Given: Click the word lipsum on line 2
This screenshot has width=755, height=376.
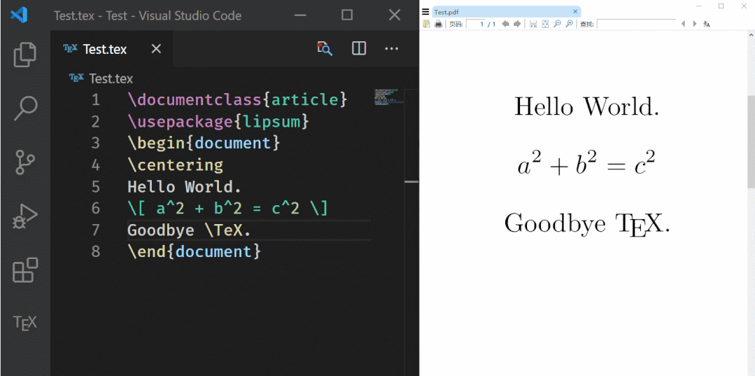Looking at the screenshot, I should click(x=271, y=121).
